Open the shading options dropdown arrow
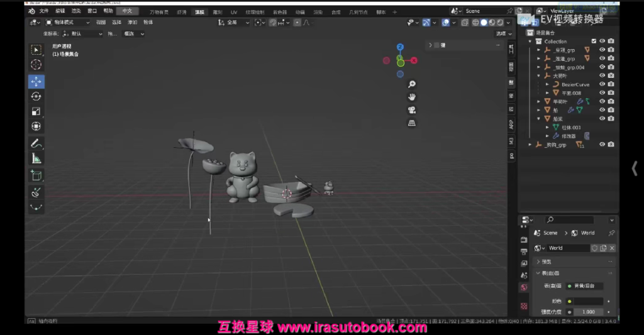The width and height of the screenshot is (644, 335). pyautogui.click(x=508, y=23)
